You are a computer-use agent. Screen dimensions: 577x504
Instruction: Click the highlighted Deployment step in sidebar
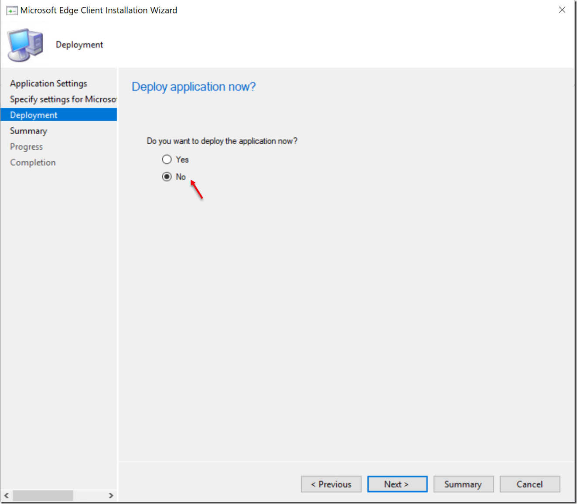pos(34,115)
